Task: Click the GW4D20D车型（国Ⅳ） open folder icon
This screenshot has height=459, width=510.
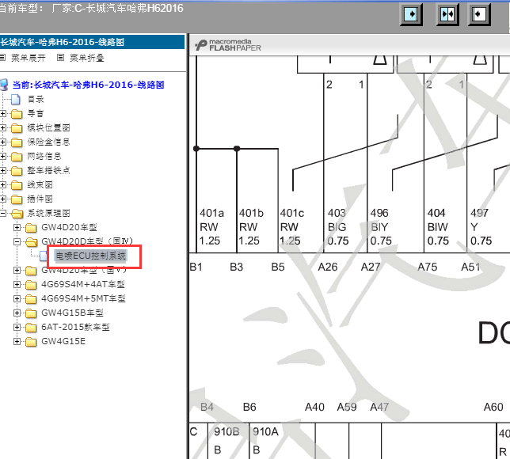Action: click(31, 242)
